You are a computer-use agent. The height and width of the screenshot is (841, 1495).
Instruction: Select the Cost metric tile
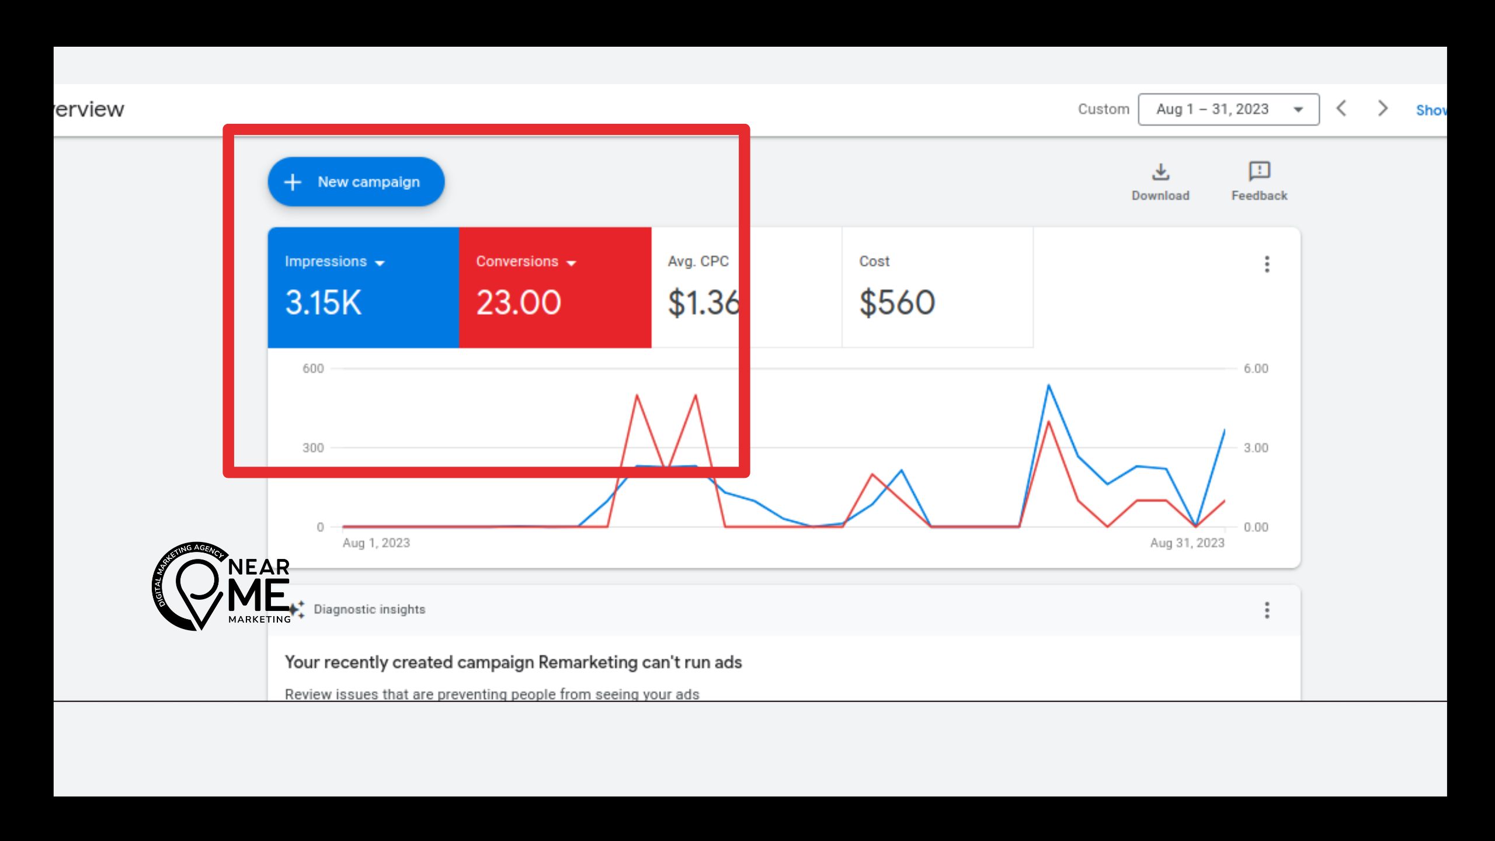pyautogui.click(x=937, y=287)
